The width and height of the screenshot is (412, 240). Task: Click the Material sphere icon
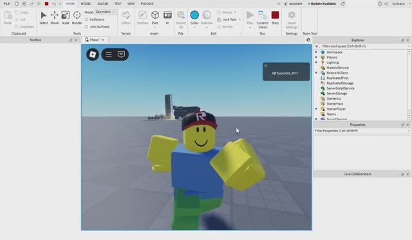coord(207,15)
